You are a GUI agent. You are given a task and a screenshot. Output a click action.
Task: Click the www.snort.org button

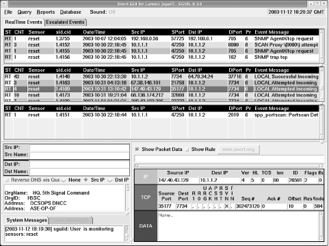tap(238, 150)
